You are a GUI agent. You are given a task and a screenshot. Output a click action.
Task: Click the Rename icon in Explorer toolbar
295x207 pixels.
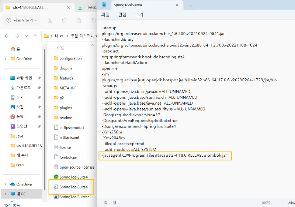[x=93, y=20]
